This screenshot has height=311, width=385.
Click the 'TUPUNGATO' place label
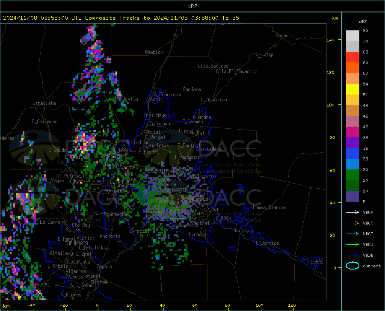(77, 243)
